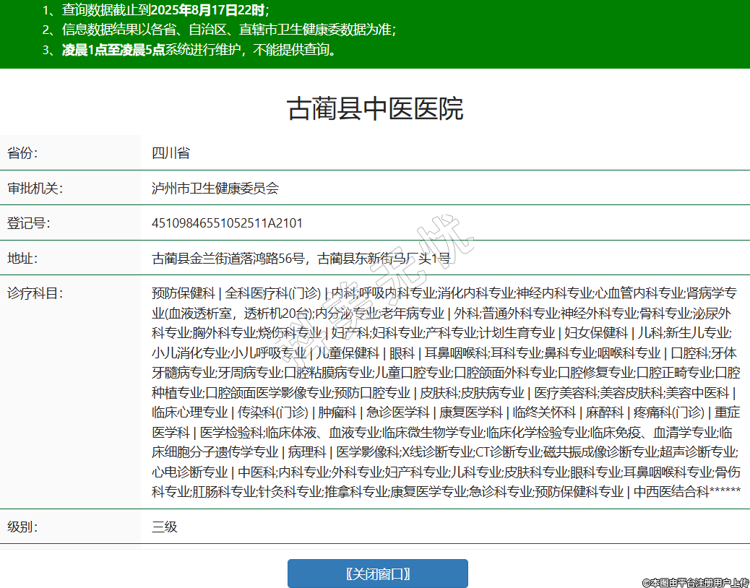Select the 省份 field label

(x=22, y=153)
